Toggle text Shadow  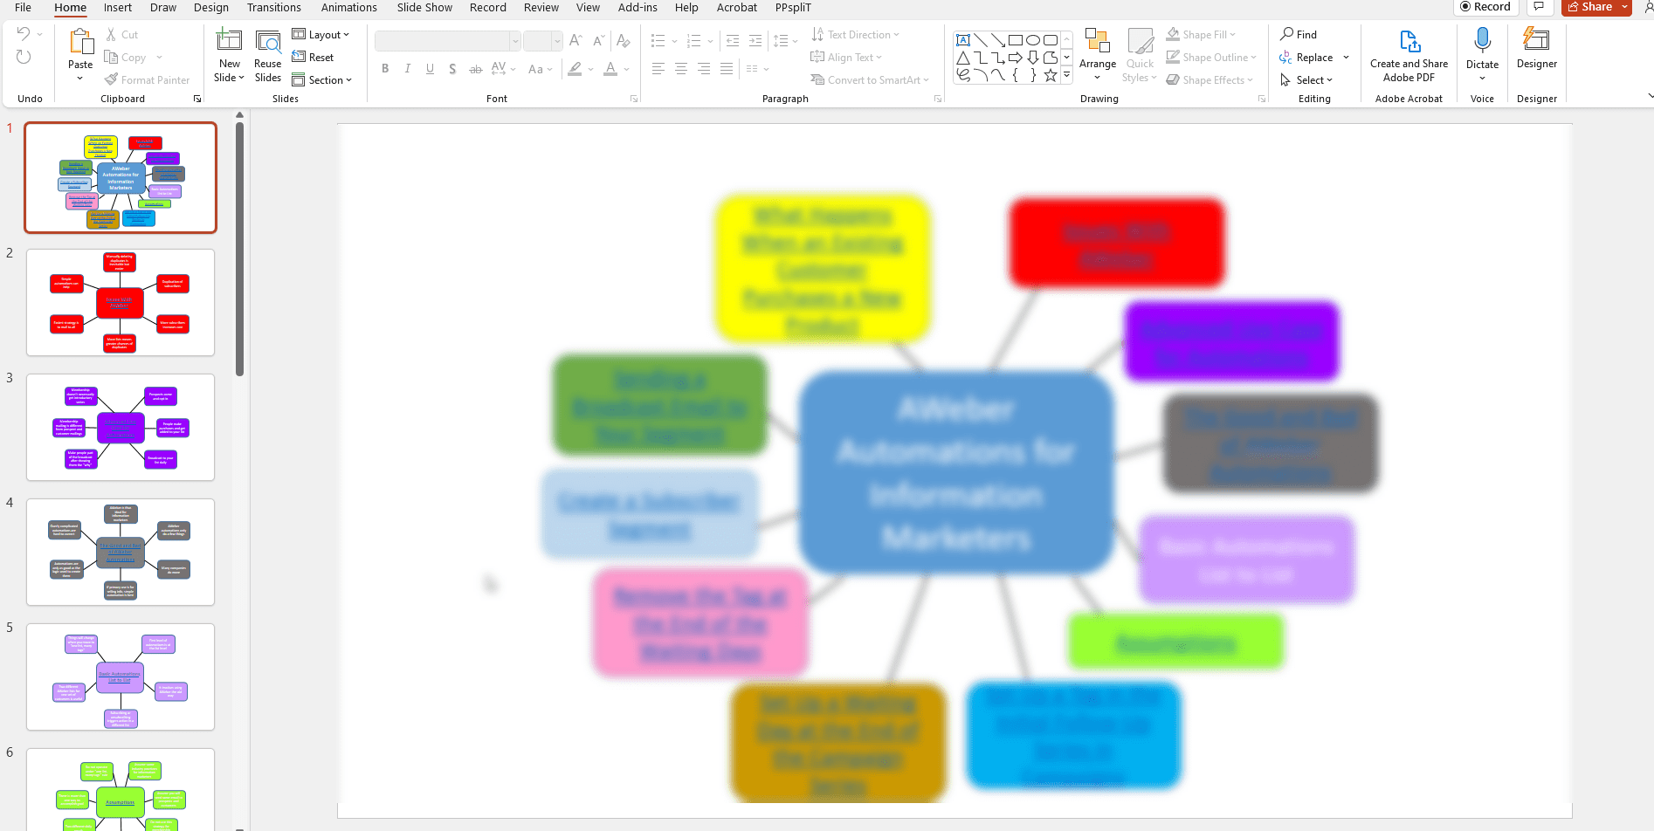(452, 69)
